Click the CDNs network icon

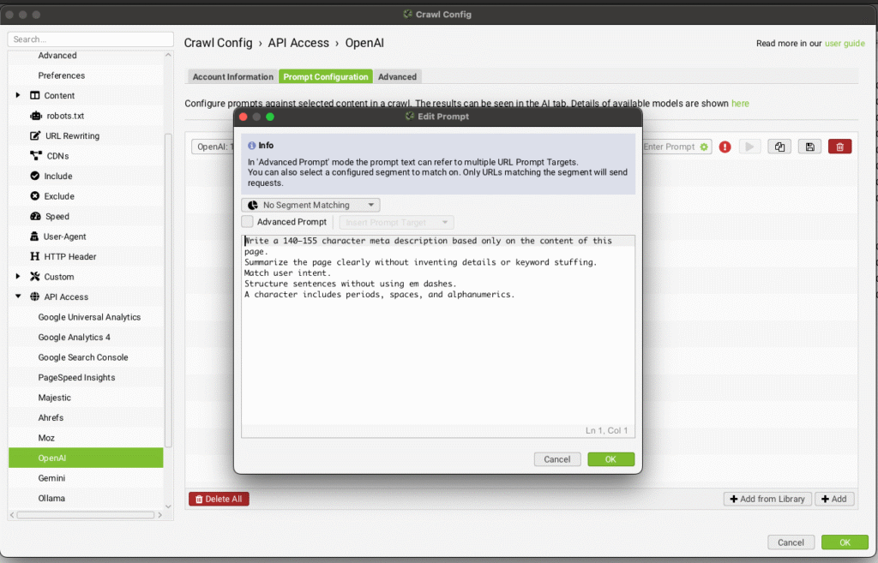pyautogui.click(x=36, y=156)
